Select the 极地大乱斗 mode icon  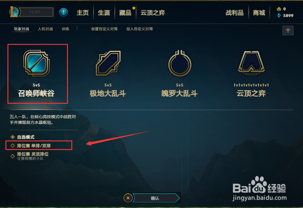coord(108,63)
